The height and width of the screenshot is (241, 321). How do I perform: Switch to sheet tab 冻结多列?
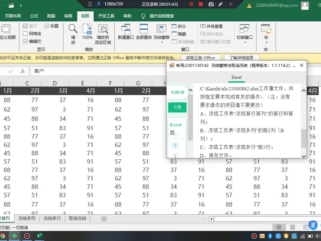27,219
